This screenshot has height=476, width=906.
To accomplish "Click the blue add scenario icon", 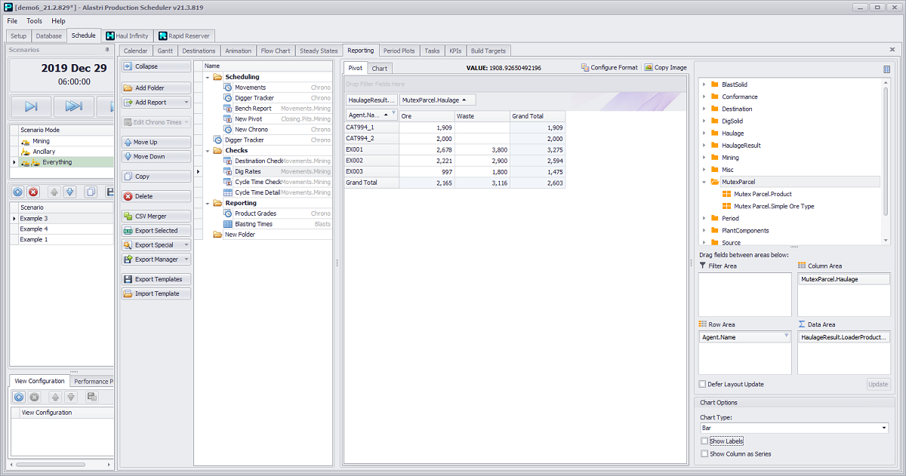I will tap(18, 192).
